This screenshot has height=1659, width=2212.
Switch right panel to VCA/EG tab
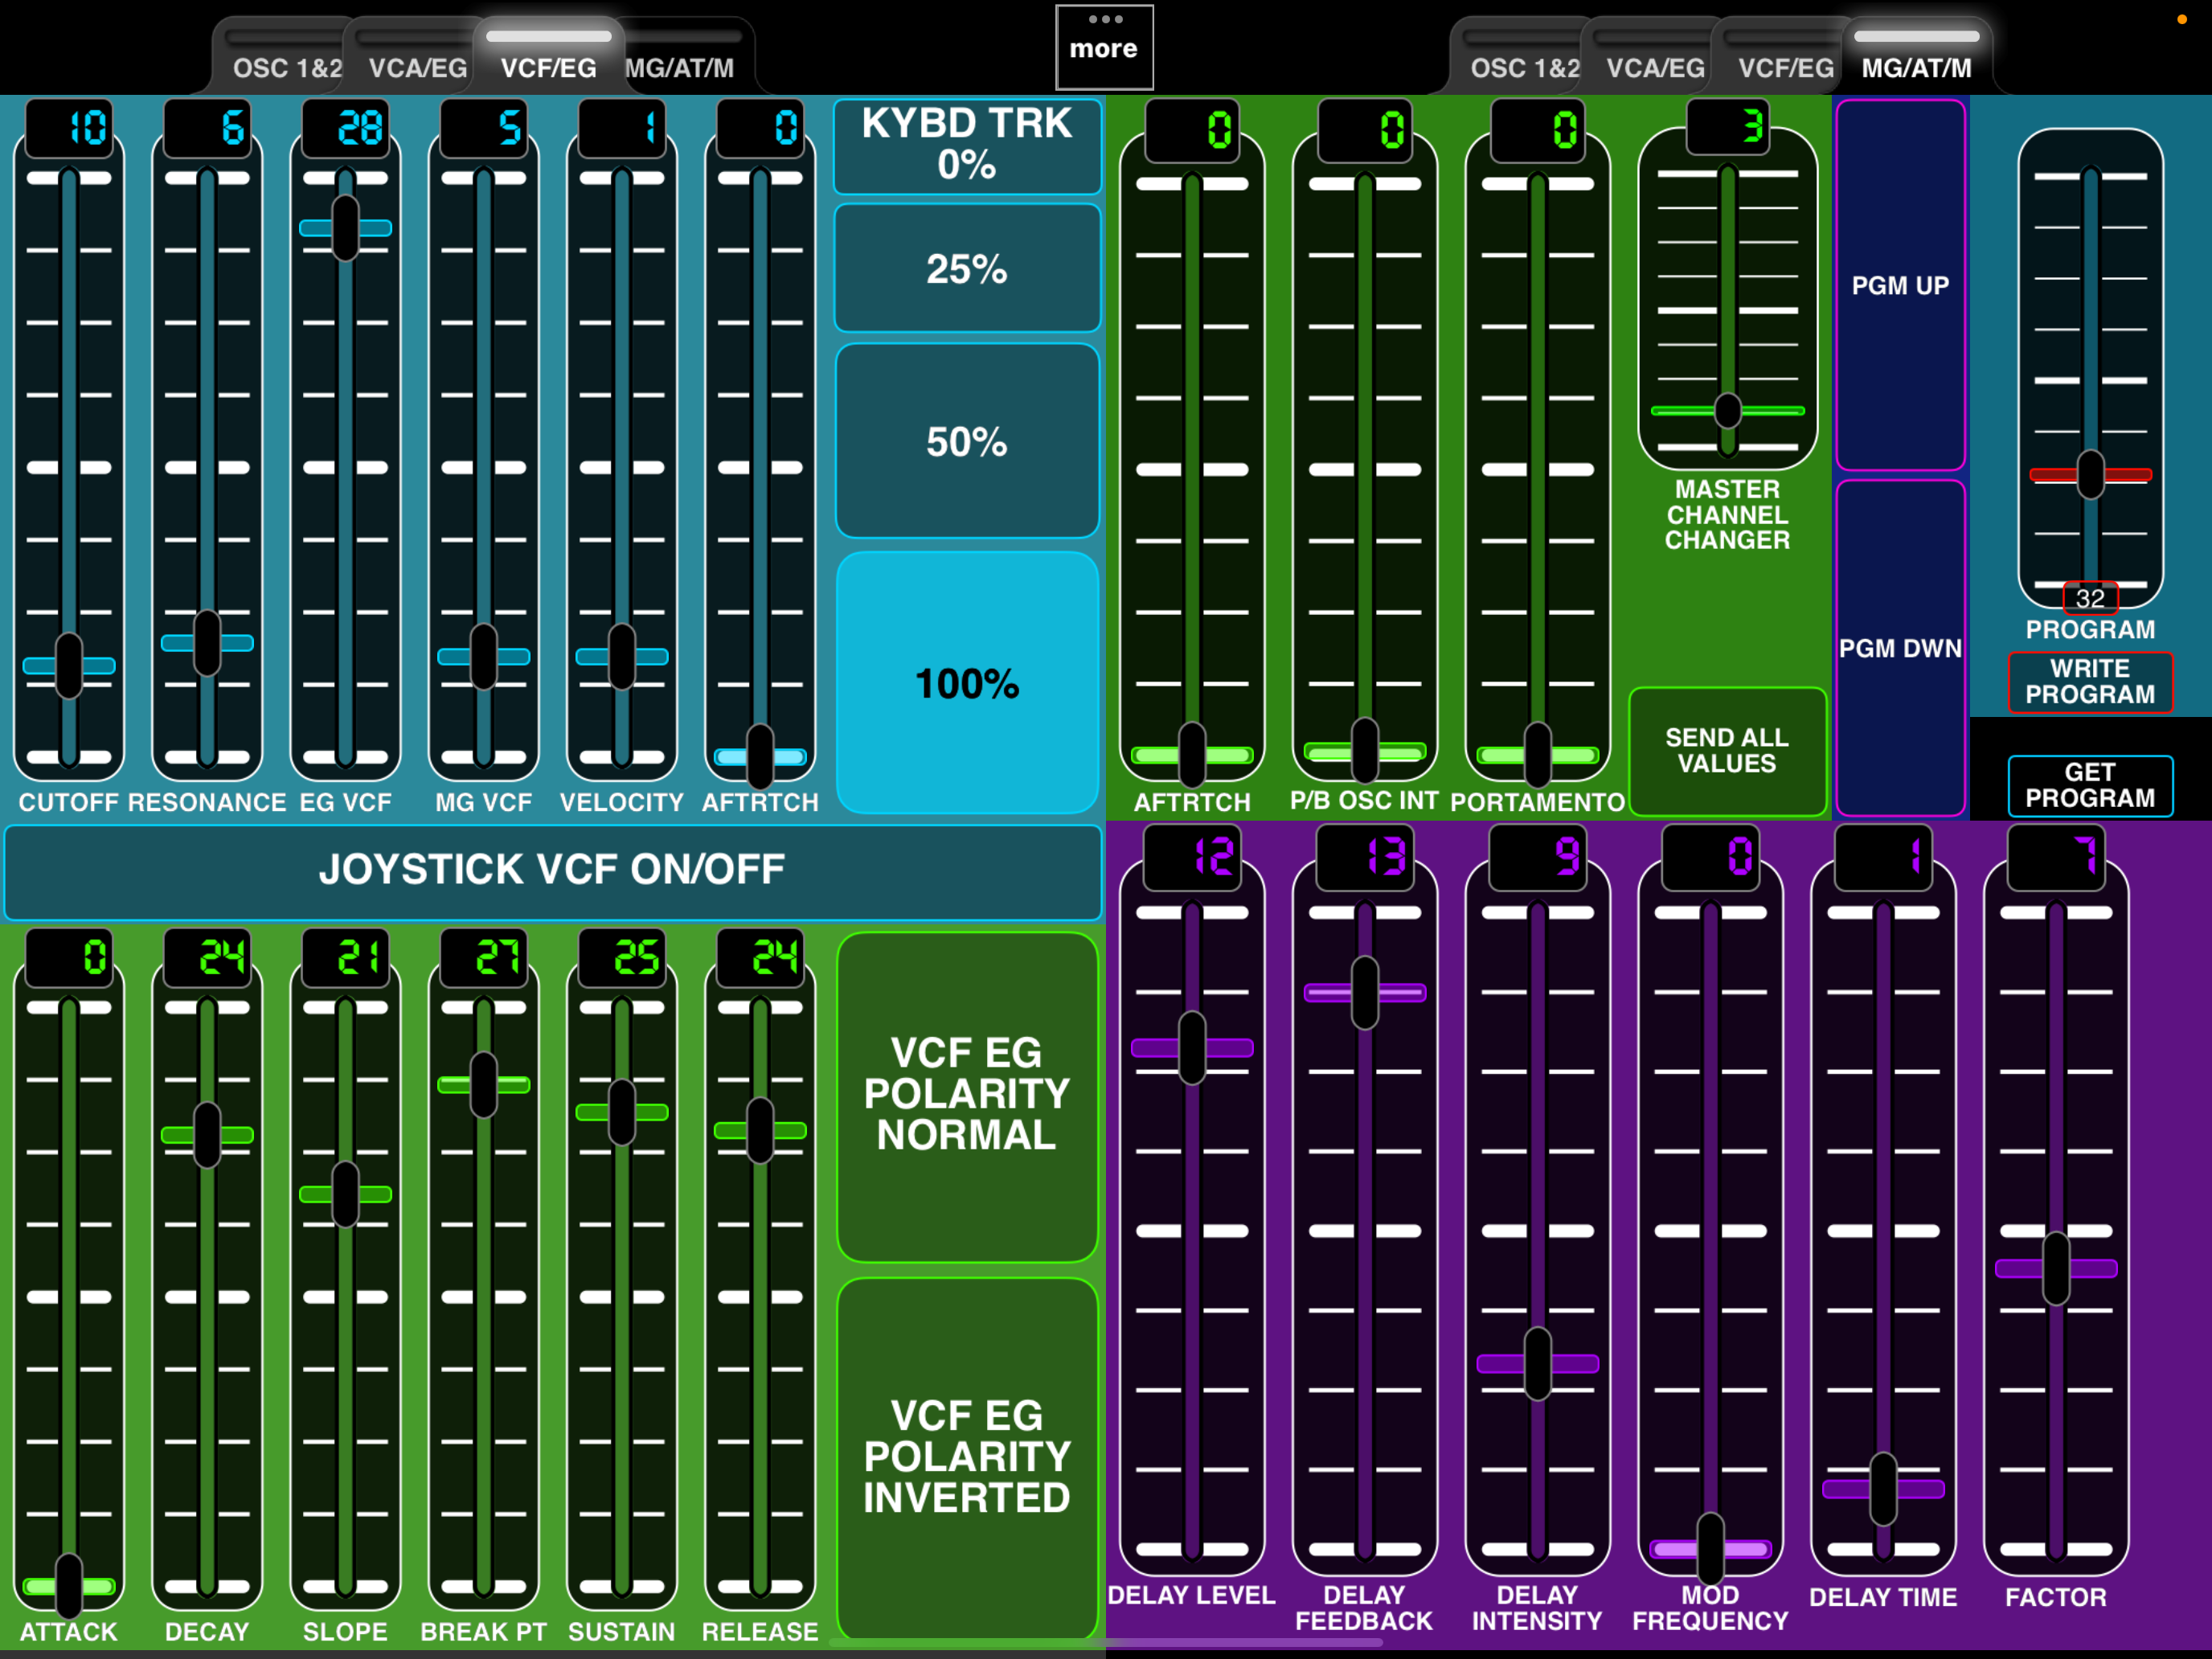pos(1656,57)
